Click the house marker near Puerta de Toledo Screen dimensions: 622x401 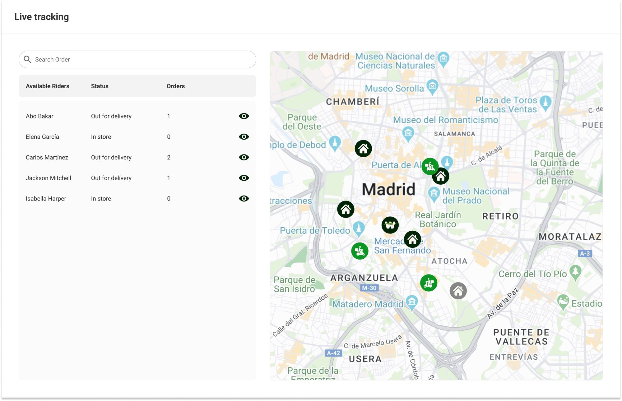coord(346,209)
